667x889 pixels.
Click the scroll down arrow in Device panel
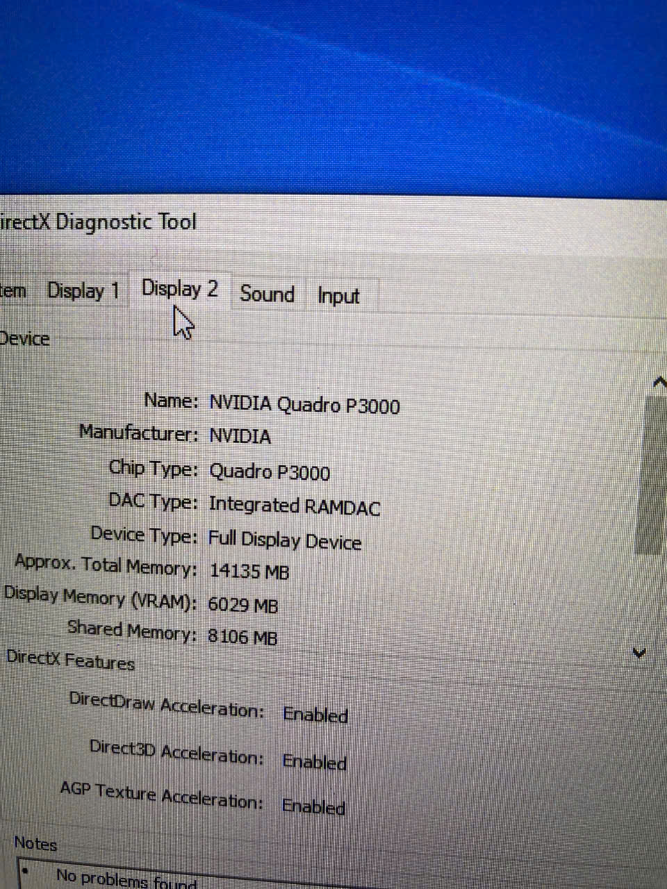[639, 652]
